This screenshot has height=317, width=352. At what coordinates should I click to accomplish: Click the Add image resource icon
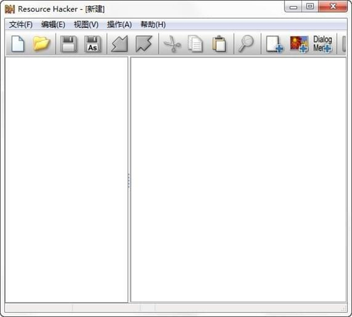coord(299,44)
